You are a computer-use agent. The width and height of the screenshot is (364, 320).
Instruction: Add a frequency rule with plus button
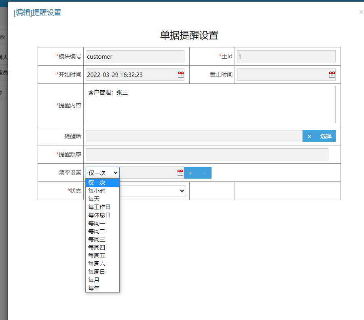tap(191, 173)
